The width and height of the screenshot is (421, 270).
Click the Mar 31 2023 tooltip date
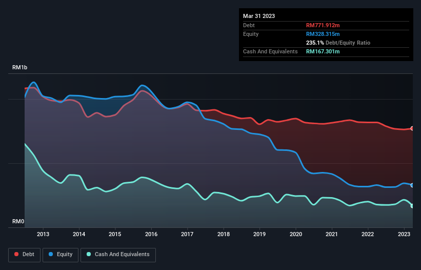coord(259,16)
